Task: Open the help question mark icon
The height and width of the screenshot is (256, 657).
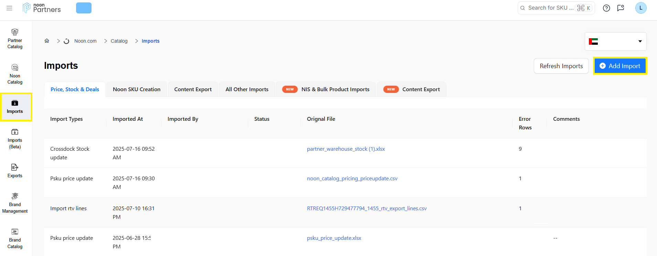Action: [x=606, y=8]
